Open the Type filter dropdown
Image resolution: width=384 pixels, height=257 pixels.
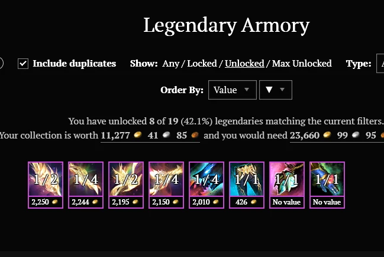click(380, 64)
